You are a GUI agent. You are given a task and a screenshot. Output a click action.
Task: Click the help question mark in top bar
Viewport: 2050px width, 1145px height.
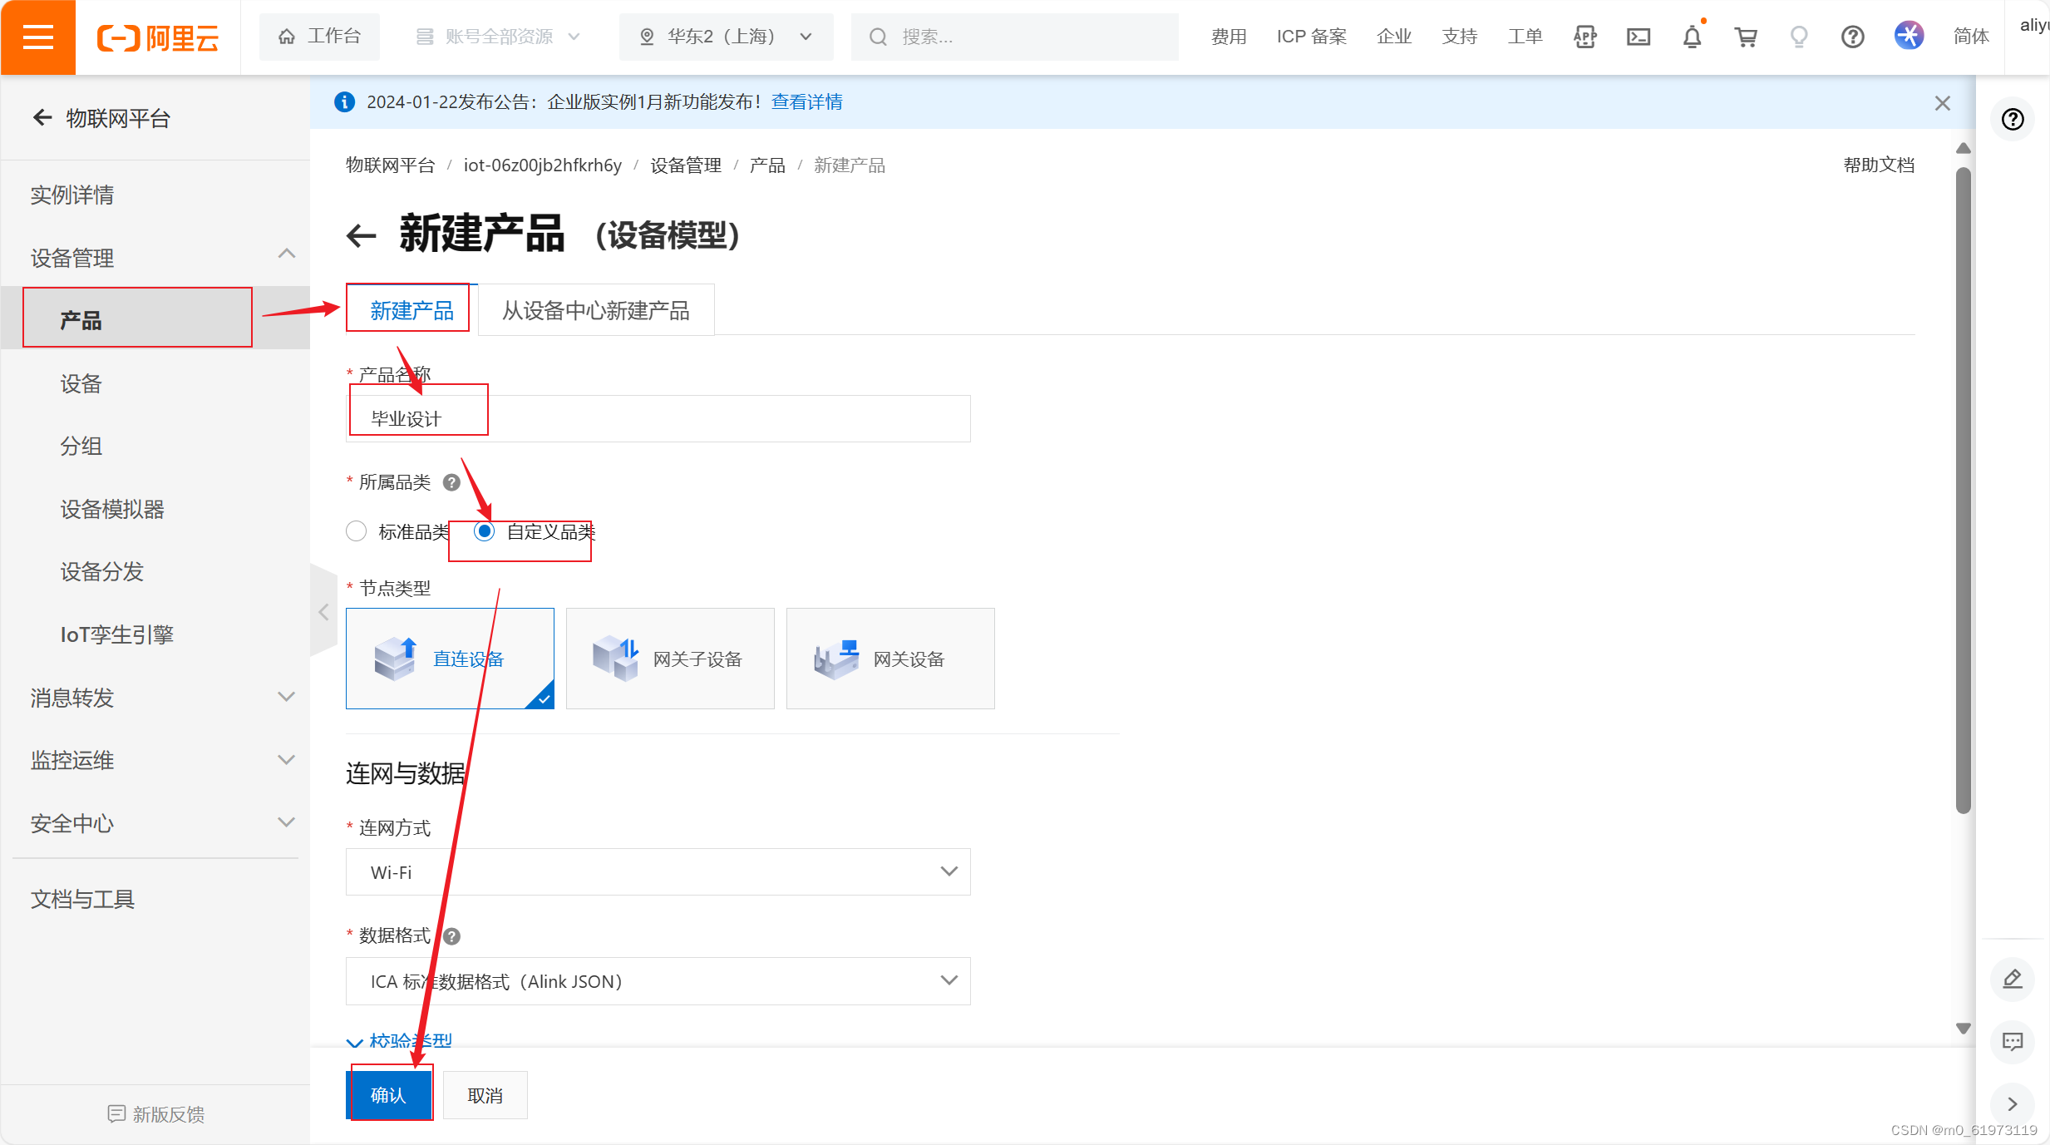coord(1852,37)
